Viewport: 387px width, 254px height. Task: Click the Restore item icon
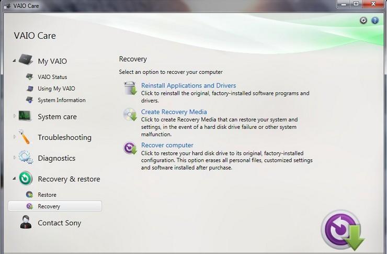pos(29,194)
